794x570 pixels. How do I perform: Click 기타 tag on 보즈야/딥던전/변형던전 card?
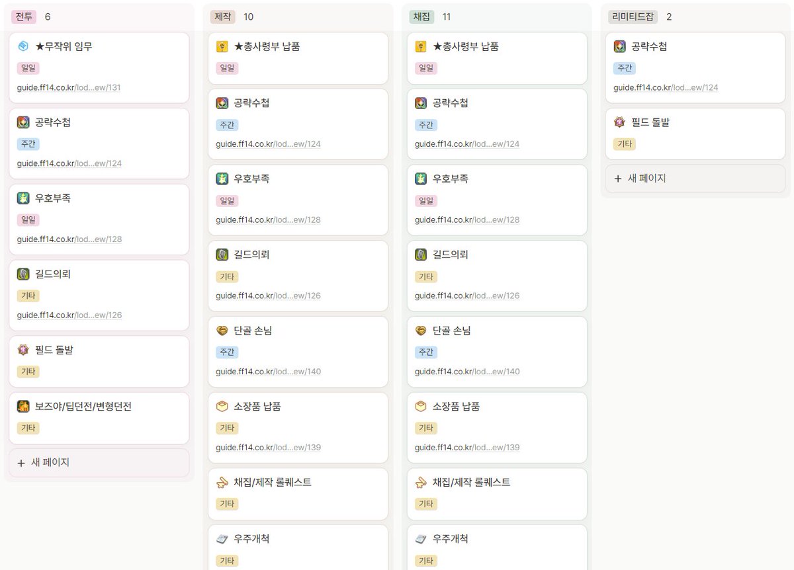pyautogui.click(x=28, y=428)
